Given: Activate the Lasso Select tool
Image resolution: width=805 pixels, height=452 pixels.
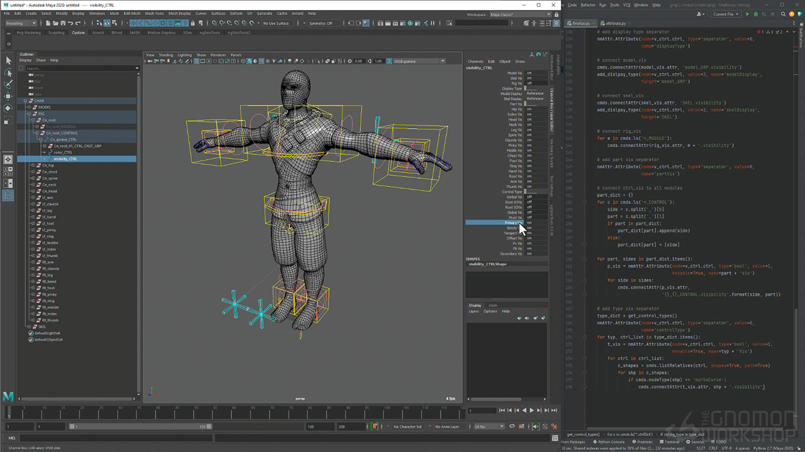Looking at the screenshot, I should (9, 73).
